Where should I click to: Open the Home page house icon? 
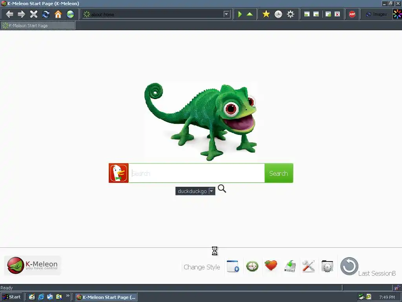58,14
